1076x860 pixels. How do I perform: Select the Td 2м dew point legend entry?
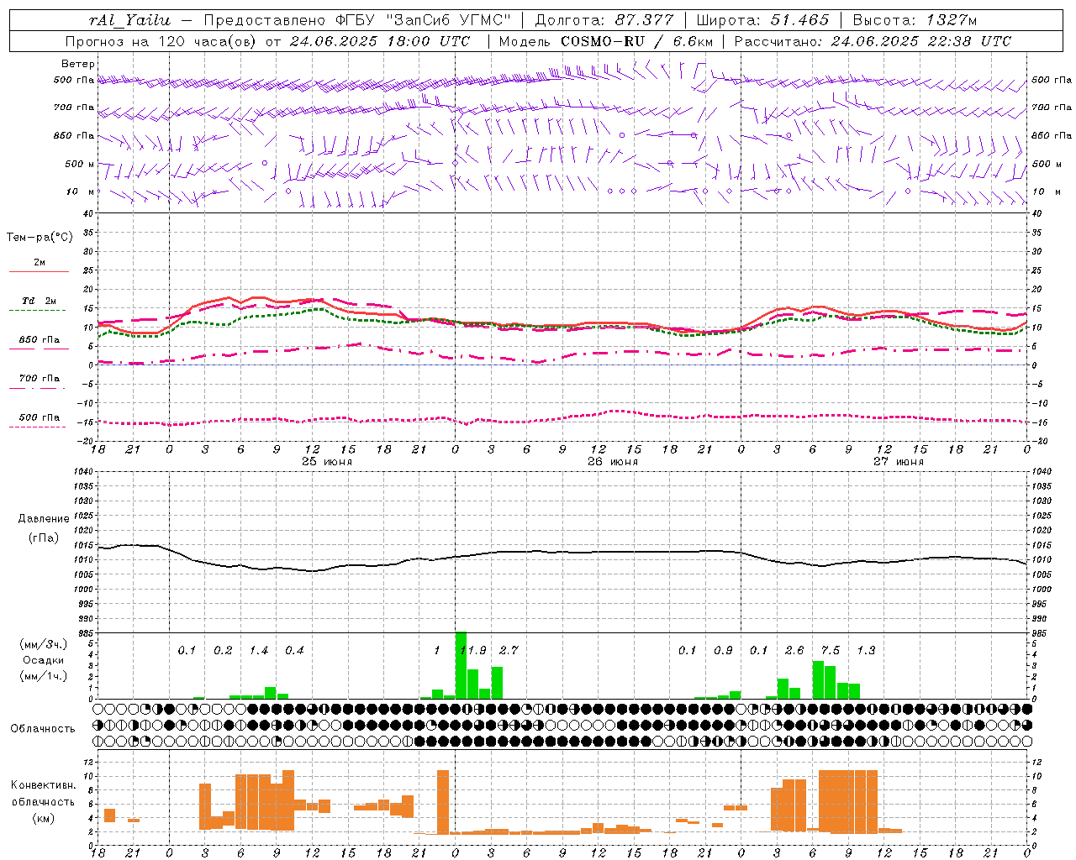pyautogui.click(x=40, y=301)
